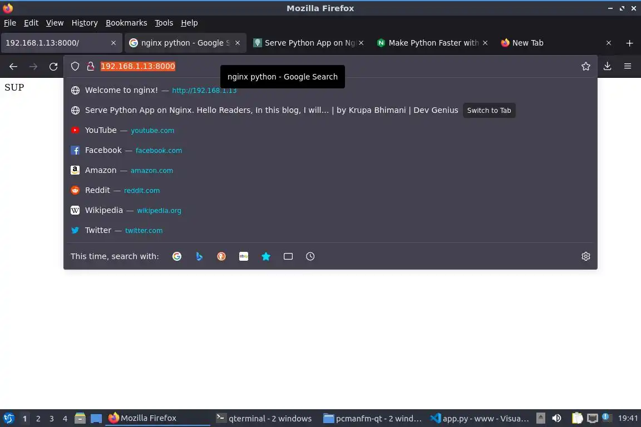Search this time with Bing
This screenshot has width=641, height=427.
pyautogui.click(x=199, y=256)
